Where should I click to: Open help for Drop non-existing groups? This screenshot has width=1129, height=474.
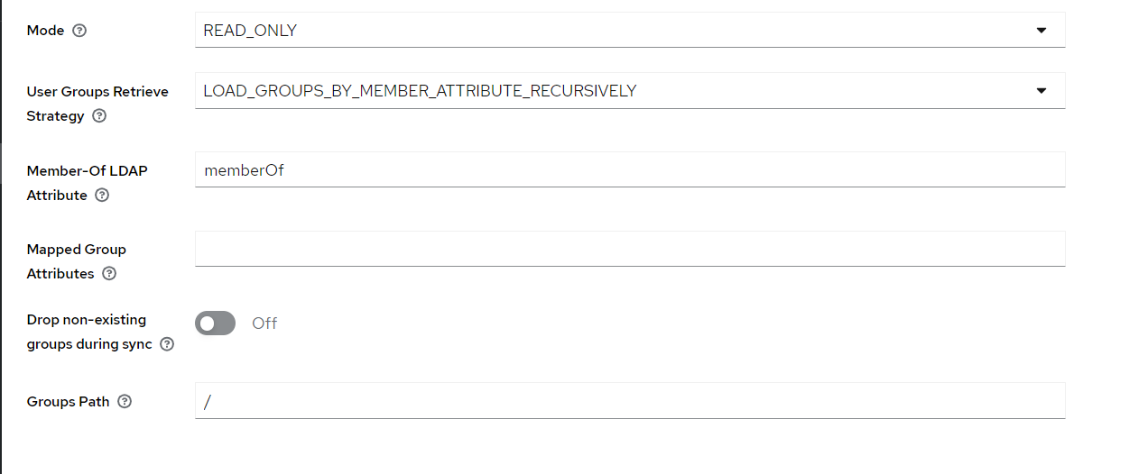coord(167,344)
